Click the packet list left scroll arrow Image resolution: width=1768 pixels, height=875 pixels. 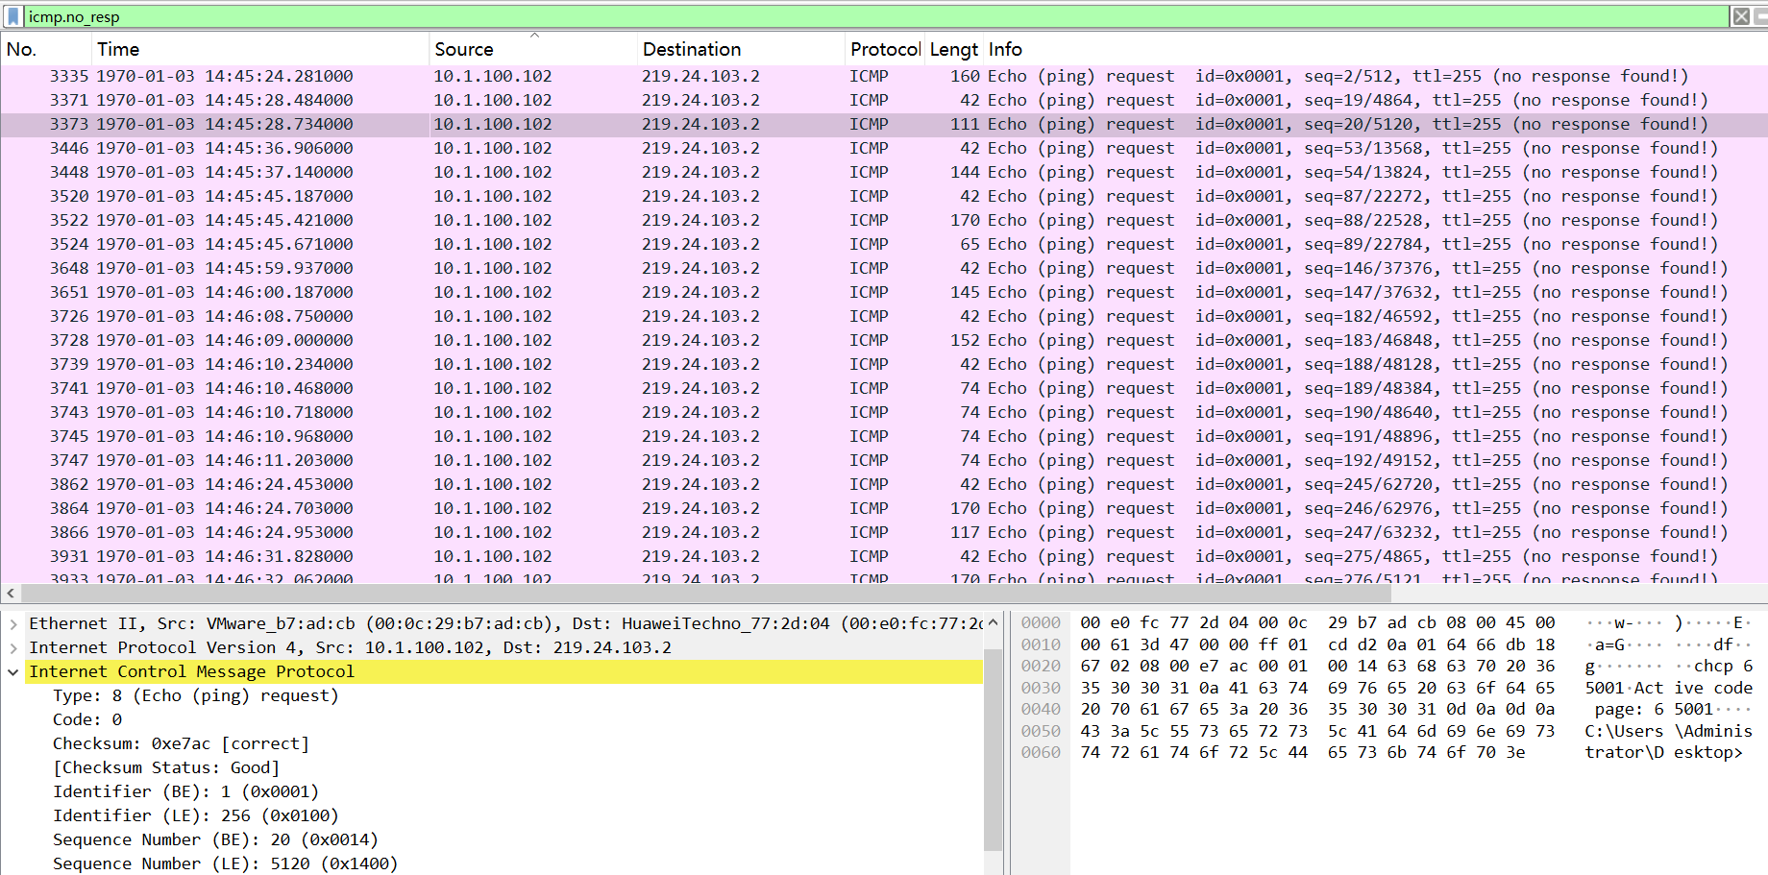click(11, 594)
